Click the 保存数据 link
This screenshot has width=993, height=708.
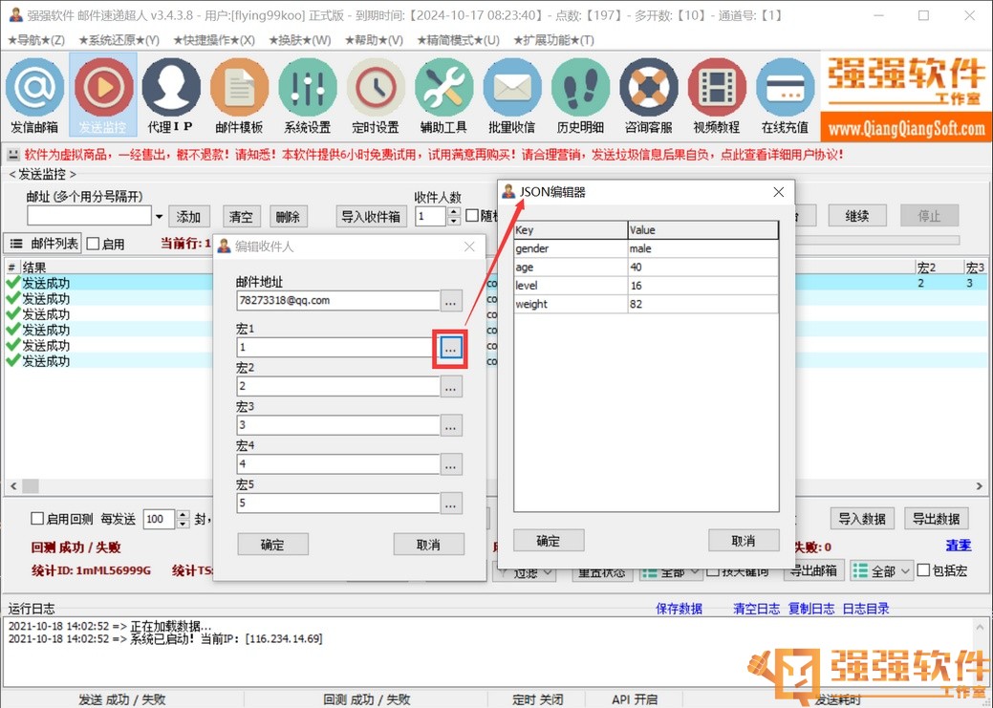(679, 609)
